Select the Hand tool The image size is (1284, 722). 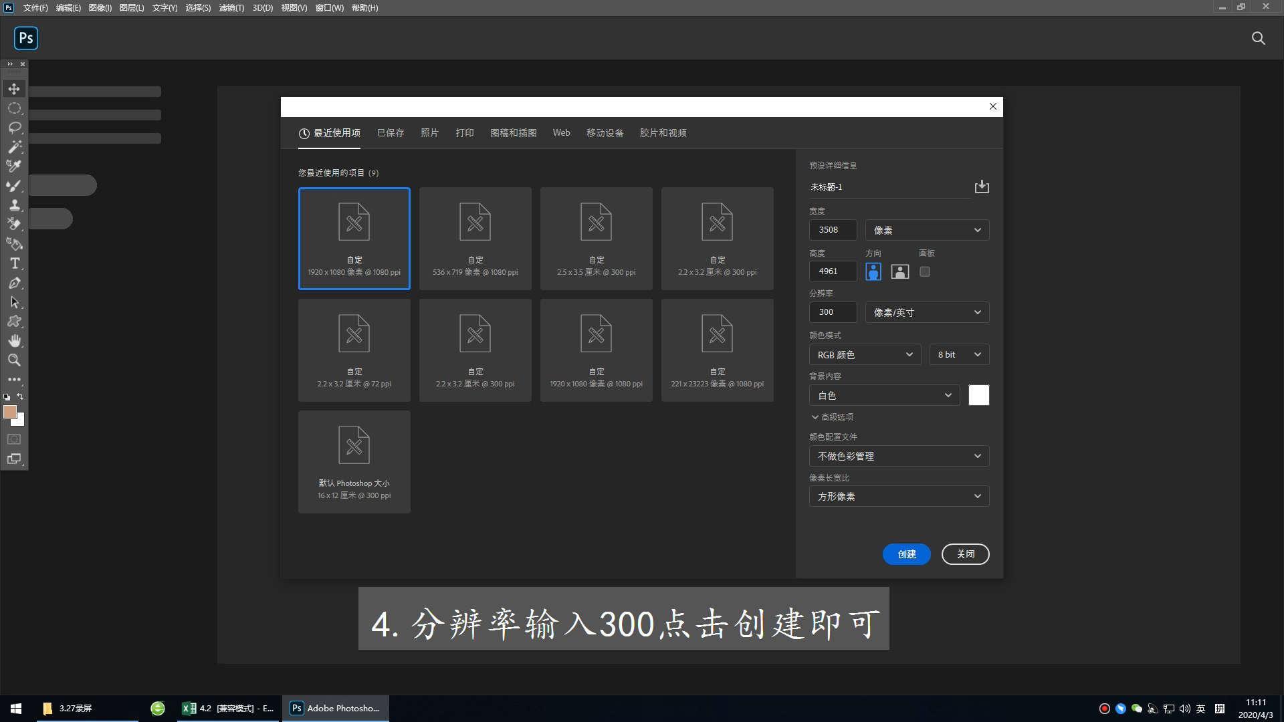pos(14,341)
